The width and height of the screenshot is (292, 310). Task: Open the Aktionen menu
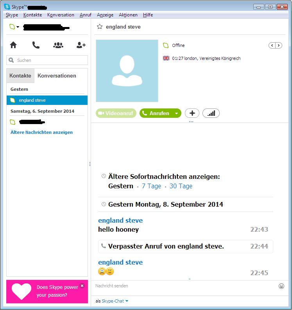128,15
